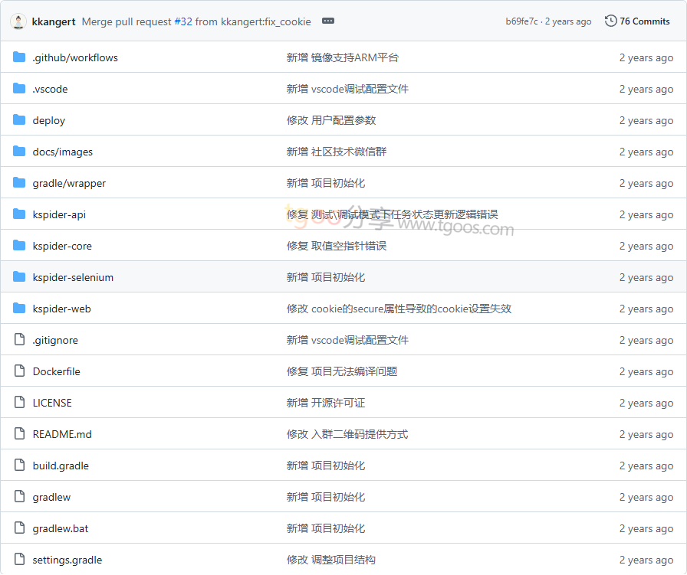Click the kkangert user avatar
This screenshot has width=687, height=575.
pos(19,21)
